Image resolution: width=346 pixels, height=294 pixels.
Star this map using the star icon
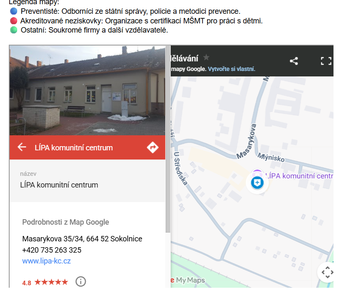(x=206, y=58)
